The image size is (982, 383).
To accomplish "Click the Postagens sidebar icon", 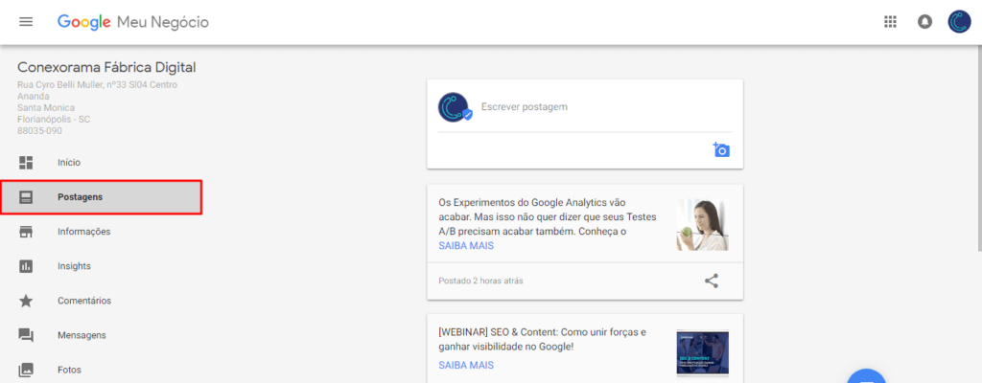I will [x=26, y=197].
